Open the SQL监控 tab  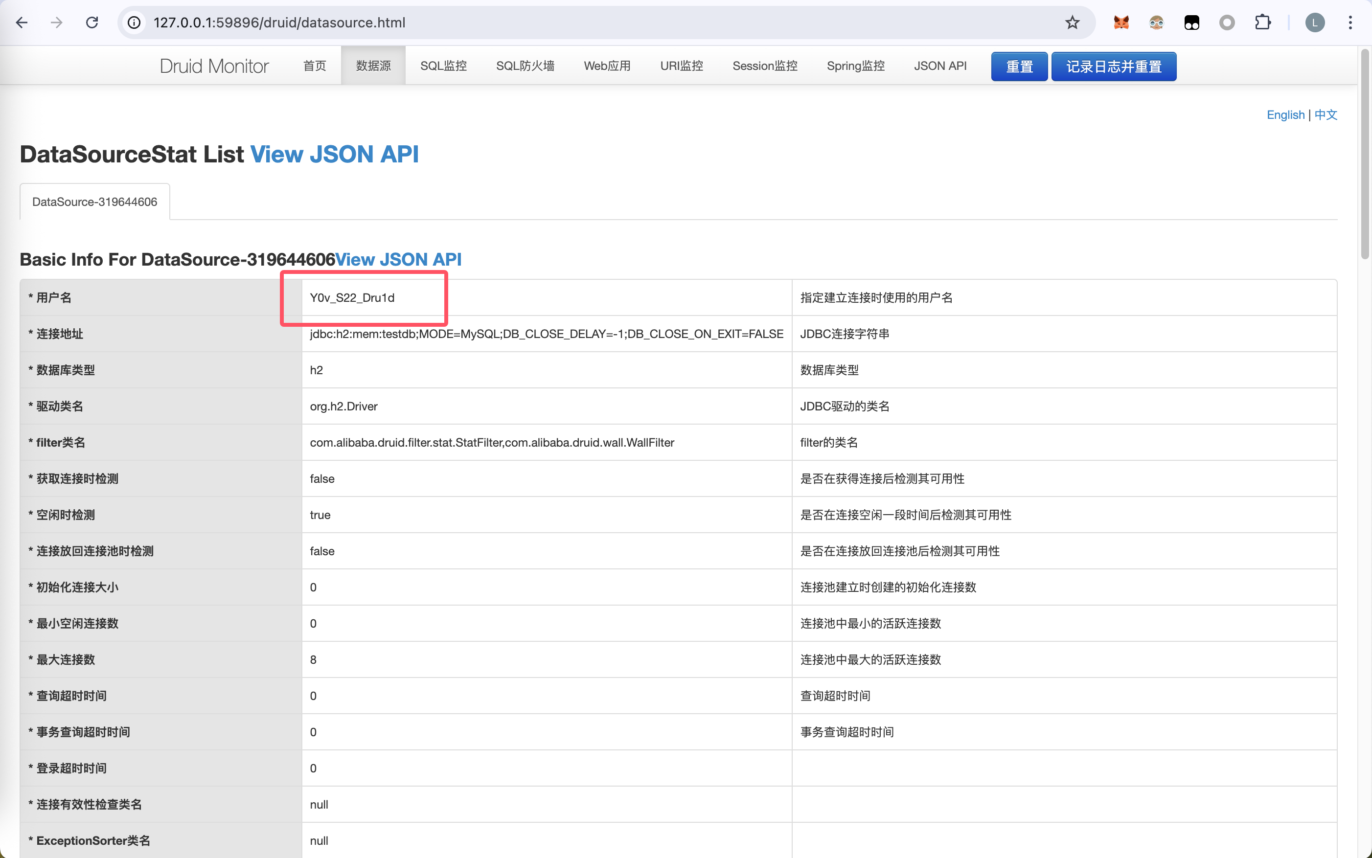[x=443, y=66]
